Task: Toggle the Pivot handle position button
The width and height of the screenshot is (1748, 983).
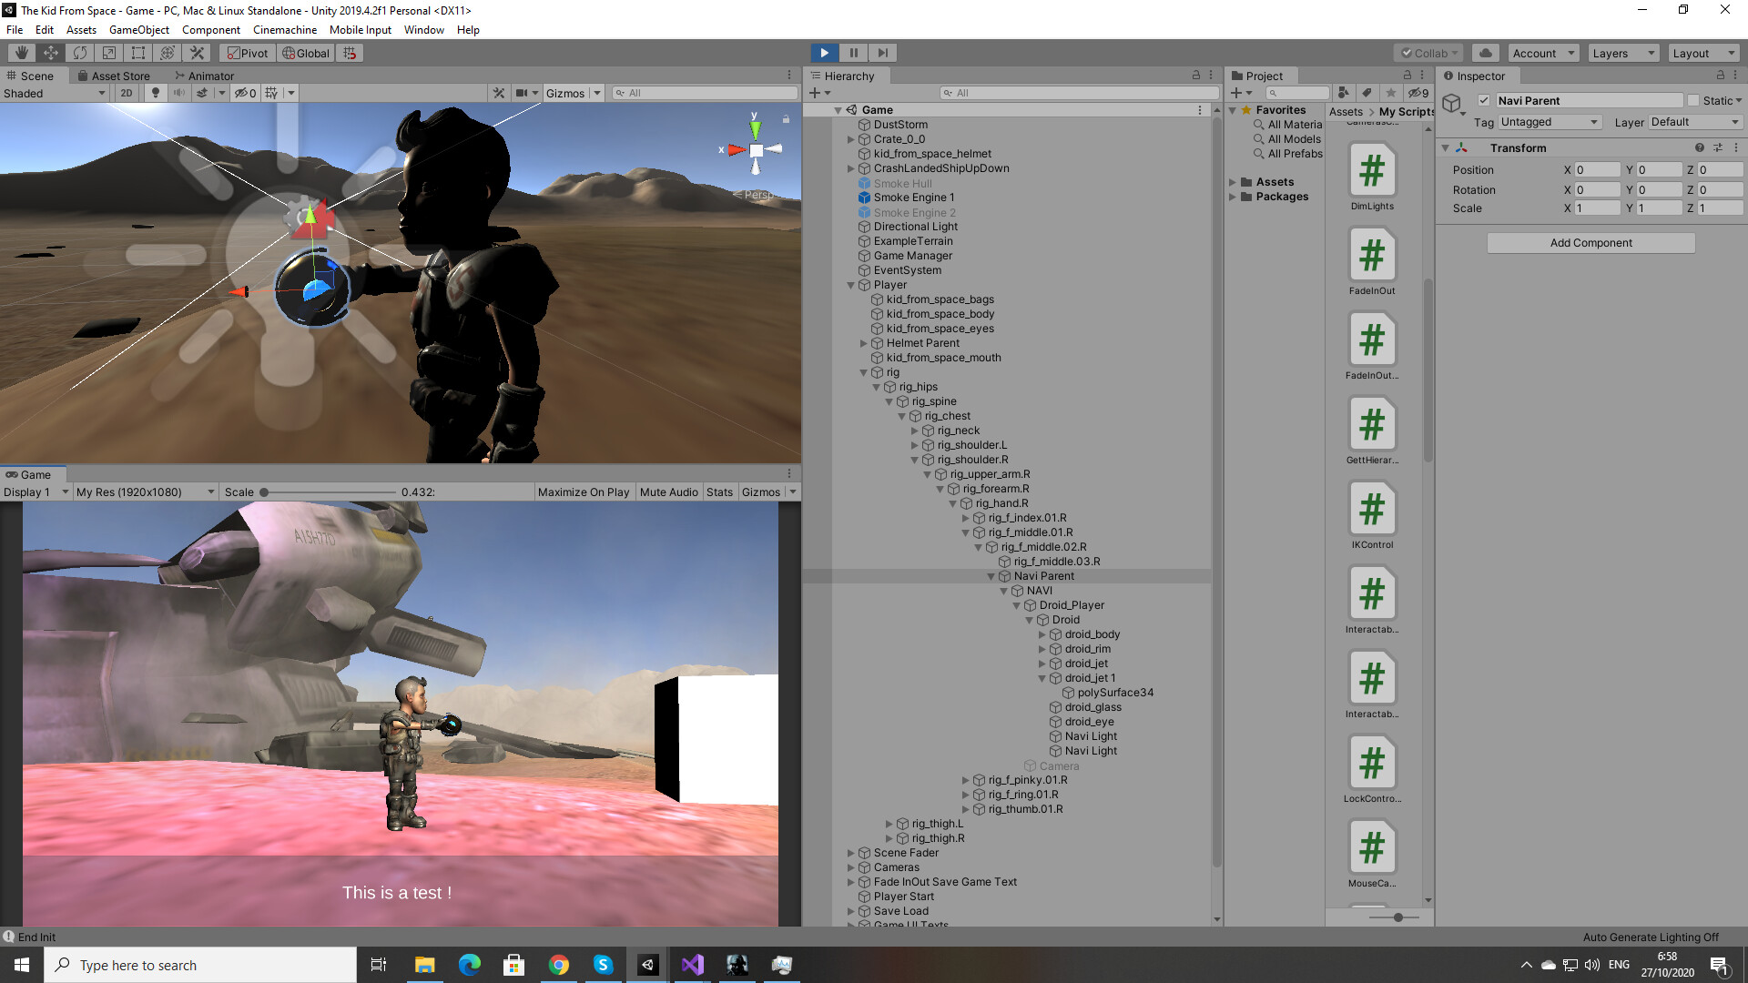Action: (248, 53)
